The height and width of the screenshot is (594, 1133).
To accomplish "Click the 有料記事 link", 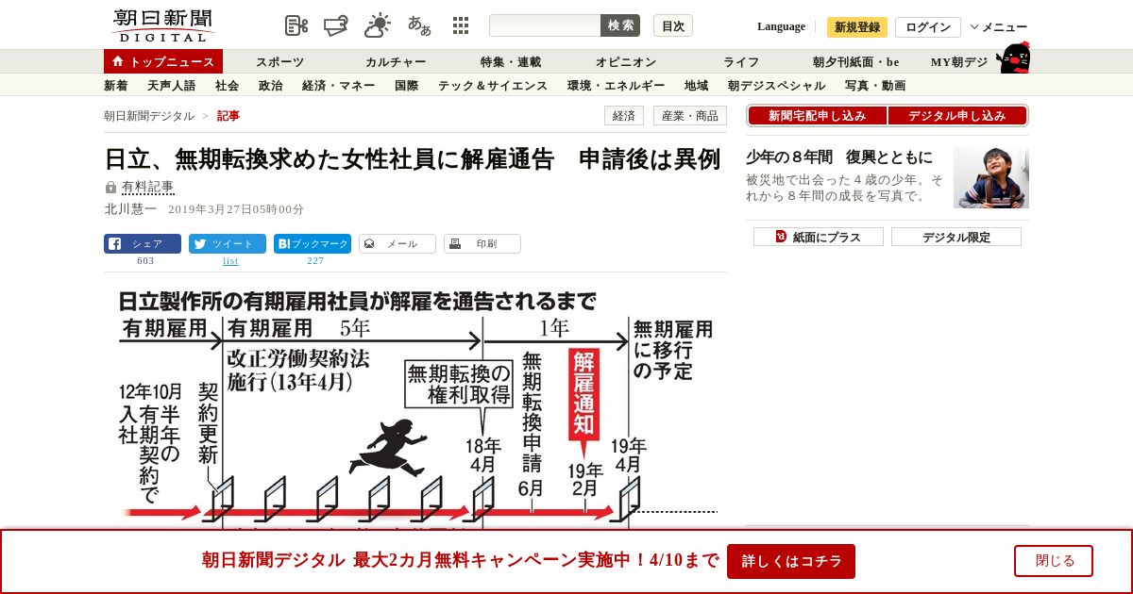I will click(x=148, y=187).
